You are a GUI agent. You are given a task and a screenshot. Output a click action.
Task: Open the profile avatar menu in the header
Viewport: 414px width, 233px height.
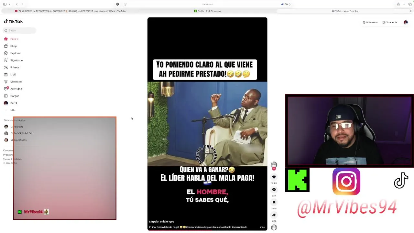406,22
